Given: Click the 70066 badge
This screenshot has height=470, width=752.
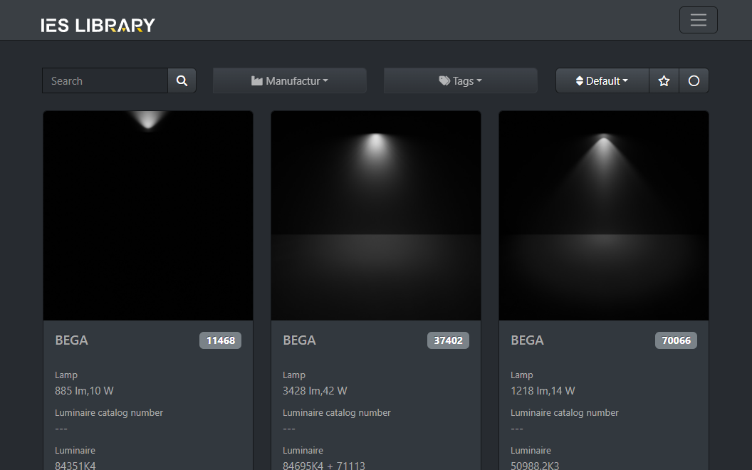Looking at the screenshot, I should (x=676, y=340).
